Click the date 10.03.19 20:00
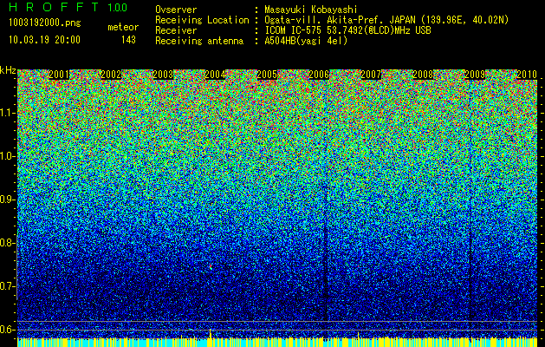Screen dimensions: 545x347 coord(44,40)
